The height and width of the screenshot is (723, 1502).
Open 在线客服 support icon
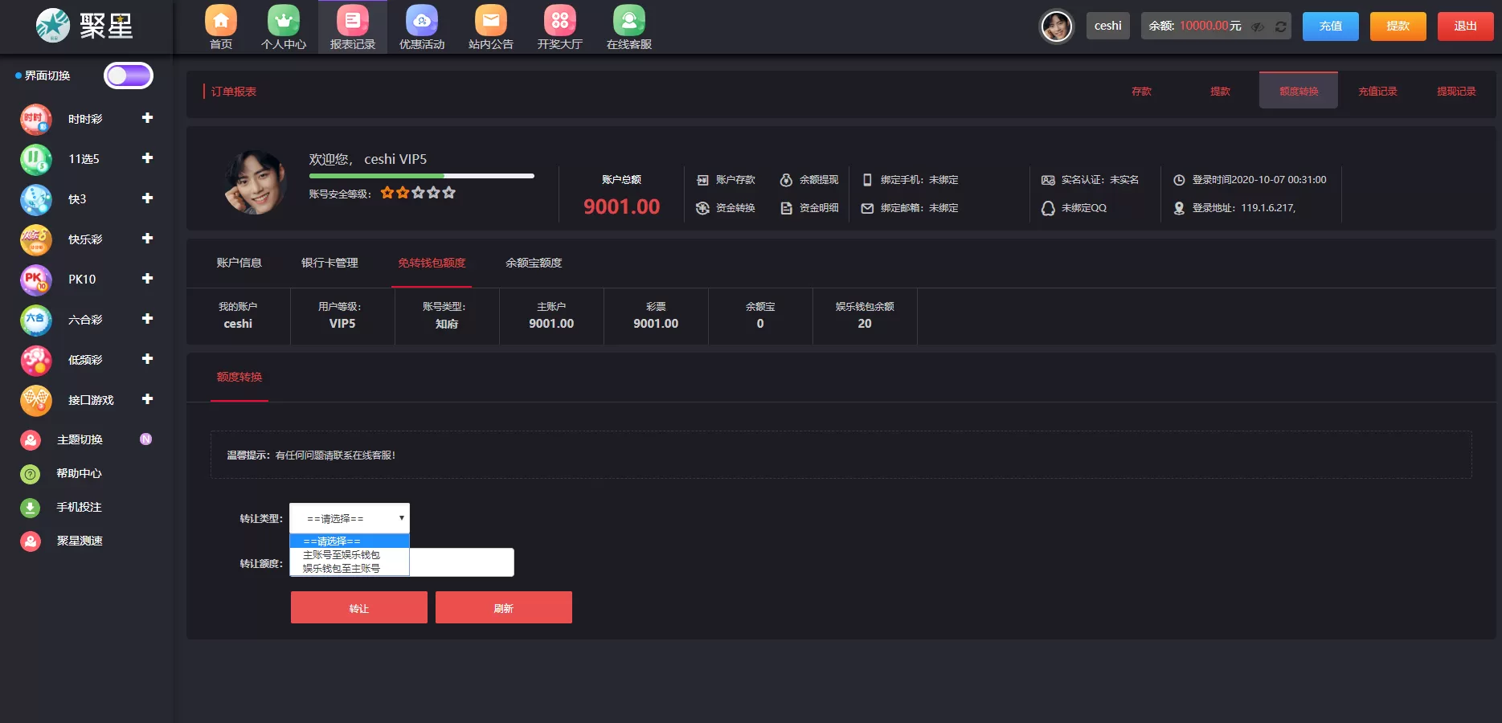click(x=628, y=21)
